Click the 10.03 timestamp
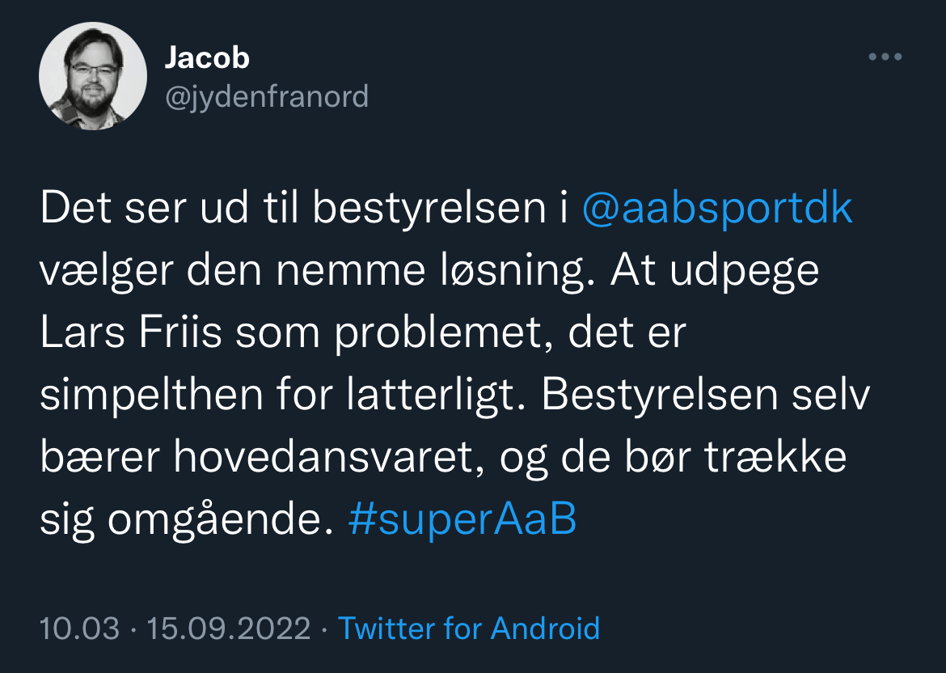Image resolution: width=946 pixels, height=673 pixels. click(79, 629)
